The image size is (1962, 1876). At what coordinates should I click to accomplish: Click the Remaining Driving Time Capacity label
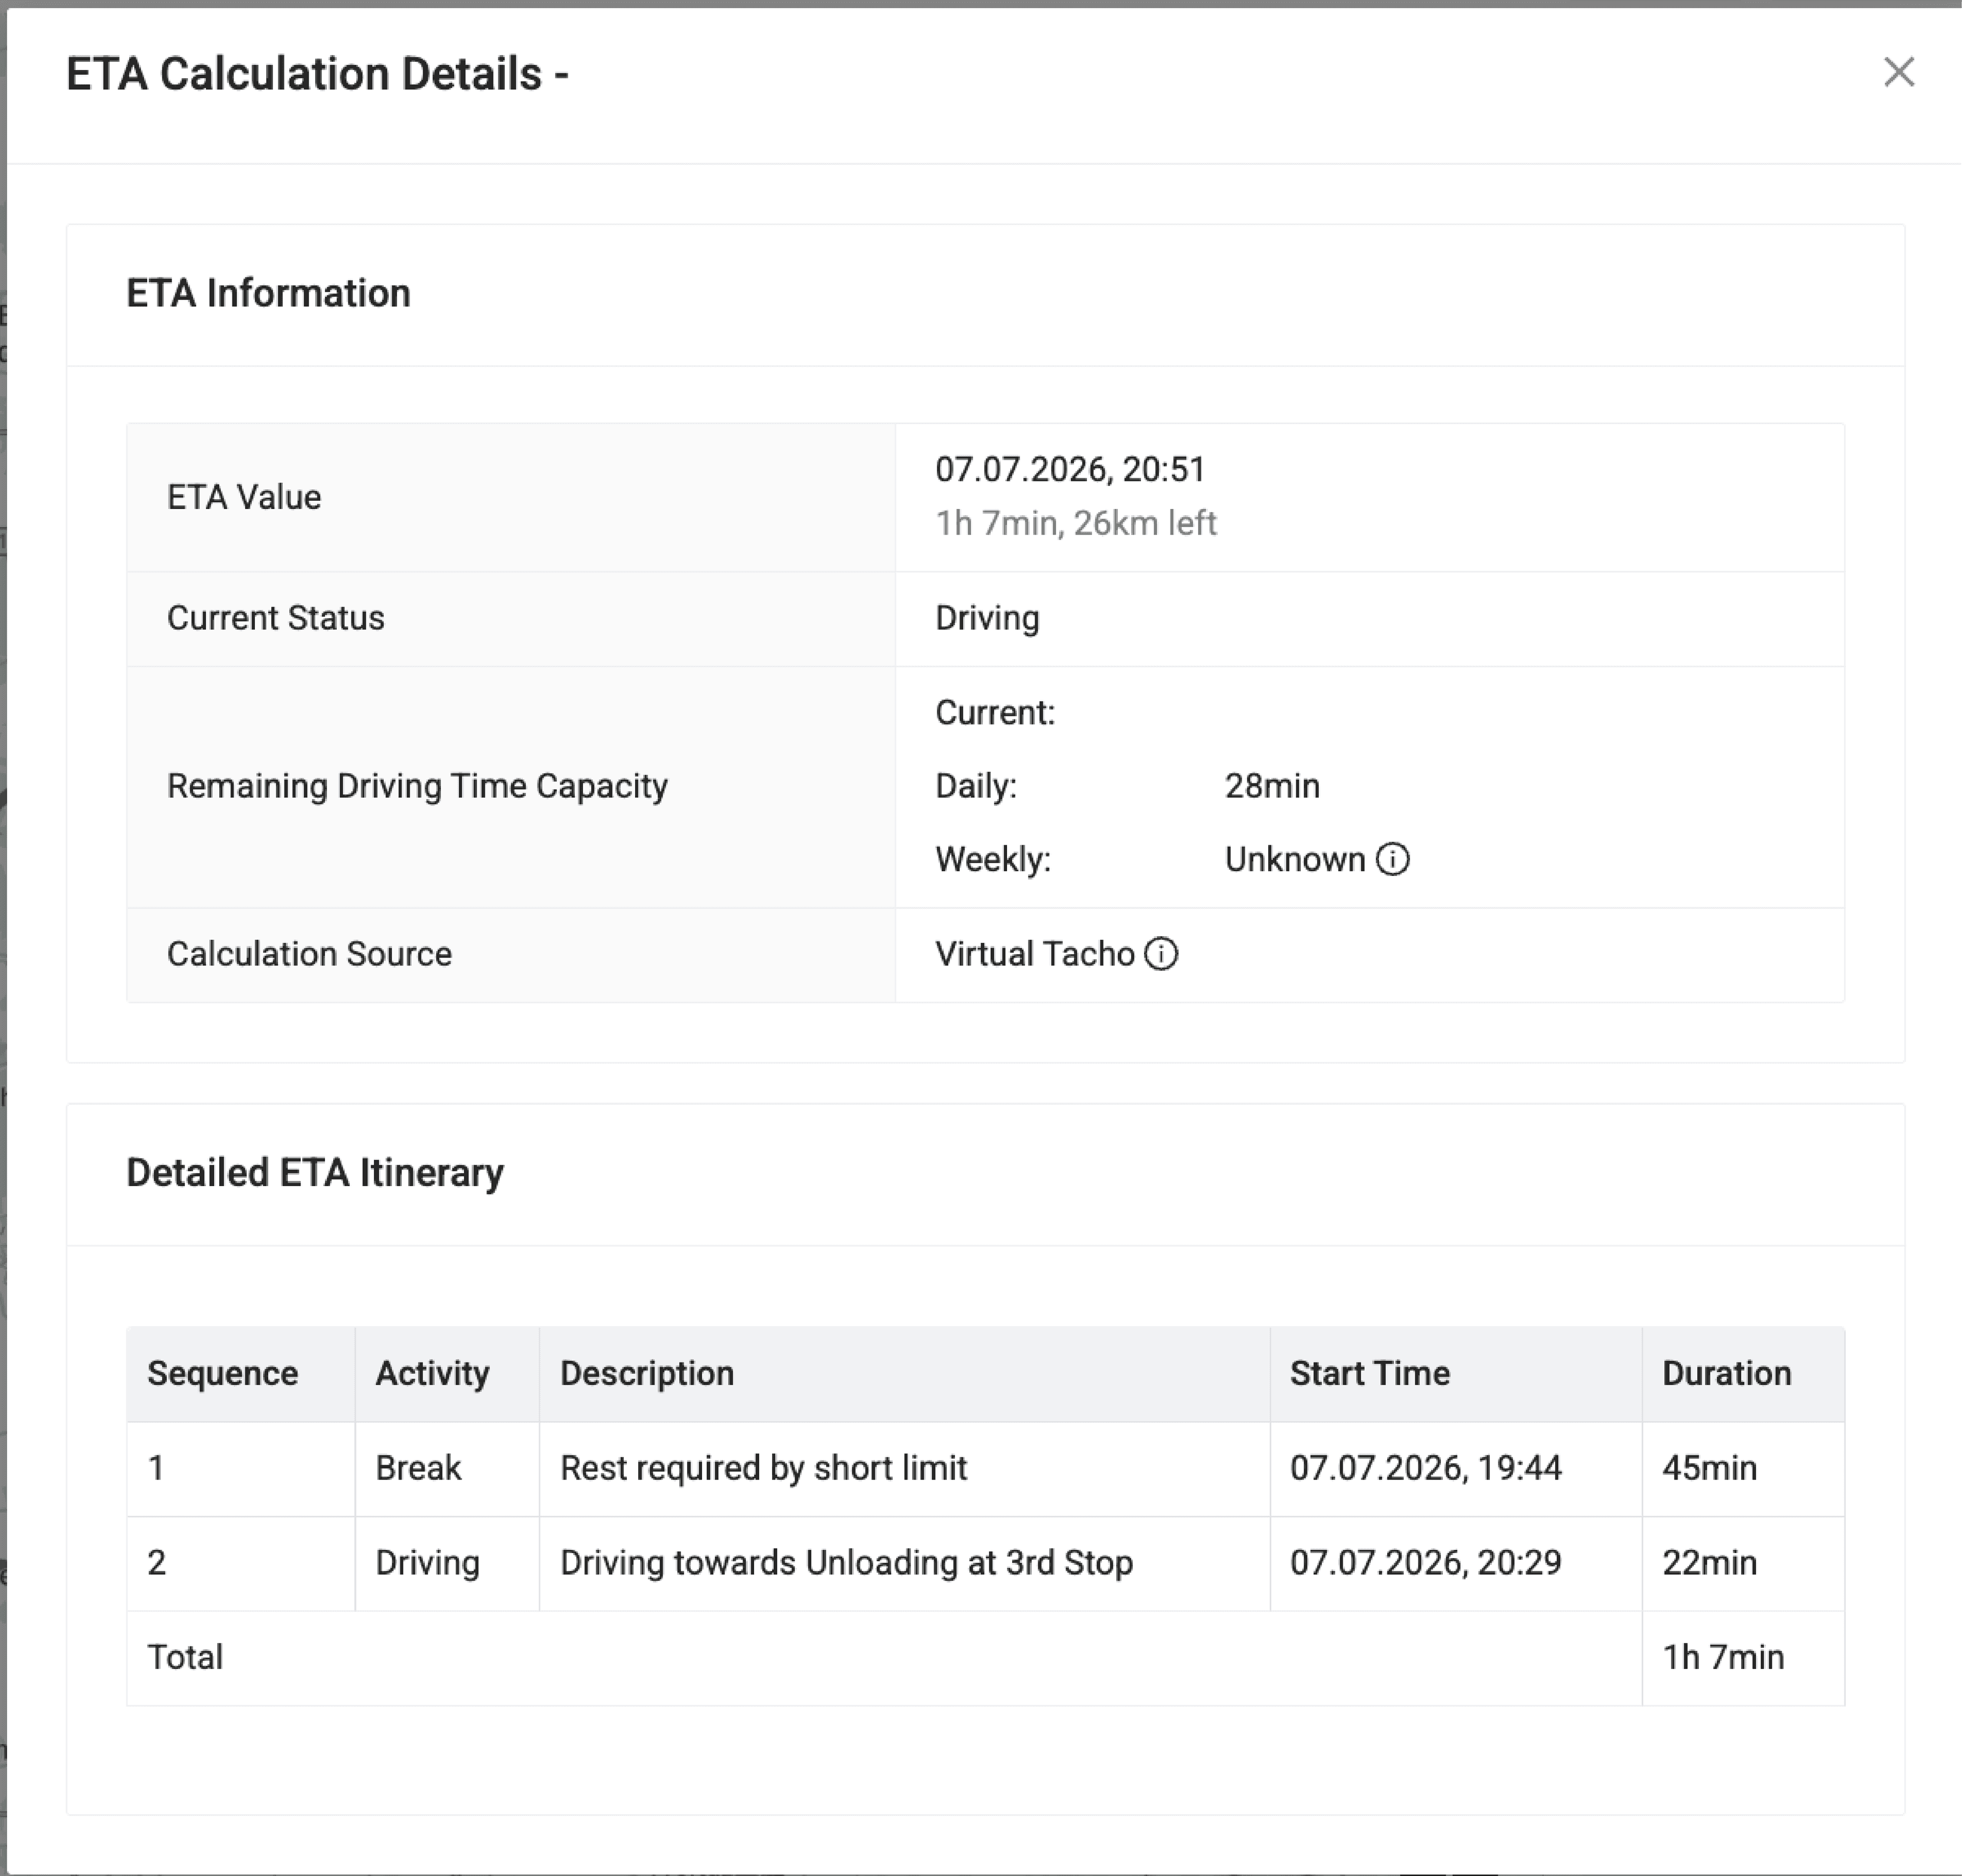pos(417,786)
